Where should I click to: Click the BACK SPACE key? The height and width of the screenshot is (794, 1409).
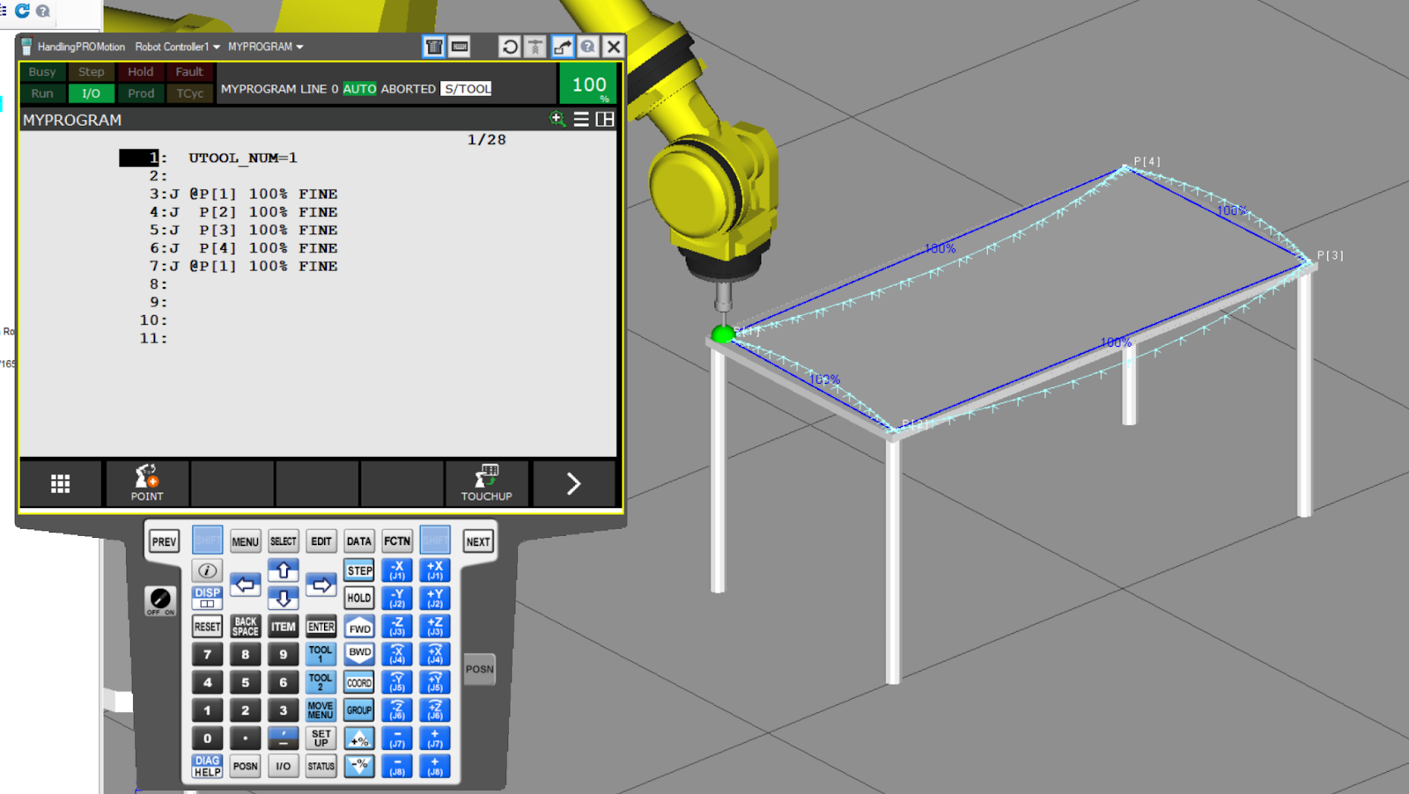click(245, 627)
